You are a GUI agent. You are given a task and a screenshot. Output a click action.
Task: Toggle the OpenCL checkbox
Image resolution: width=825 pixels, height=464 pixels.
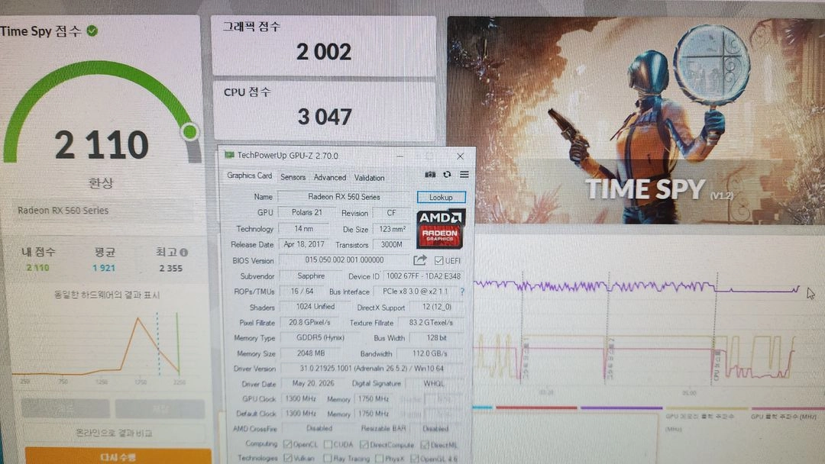click(x=287, y=445)
